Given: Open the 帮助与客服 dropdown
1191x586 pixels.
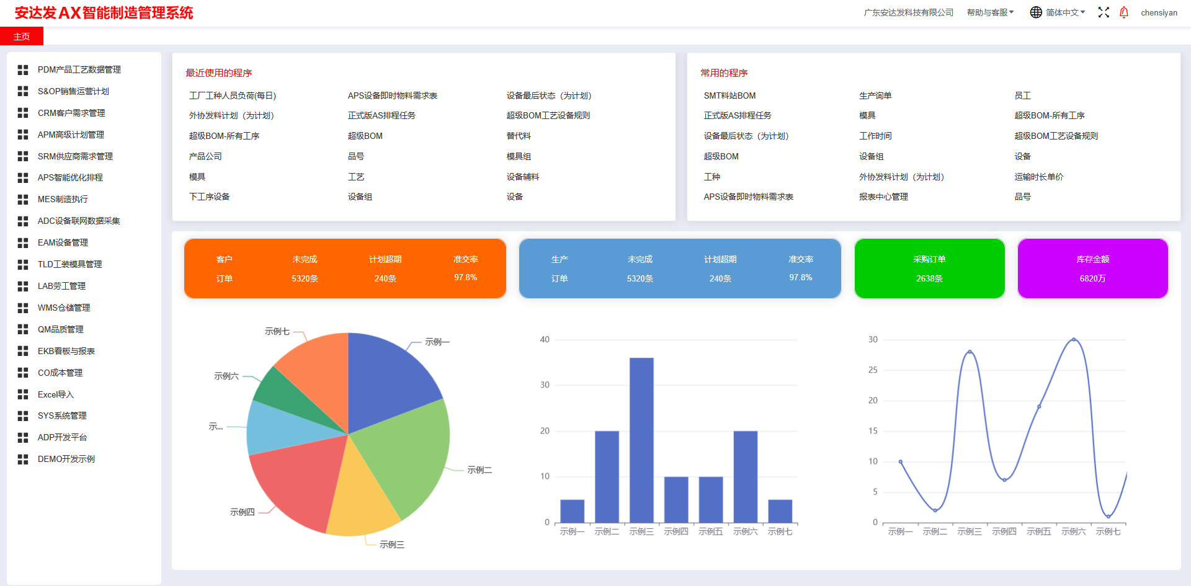Looking at the screenshot, I should coord(990,12).
